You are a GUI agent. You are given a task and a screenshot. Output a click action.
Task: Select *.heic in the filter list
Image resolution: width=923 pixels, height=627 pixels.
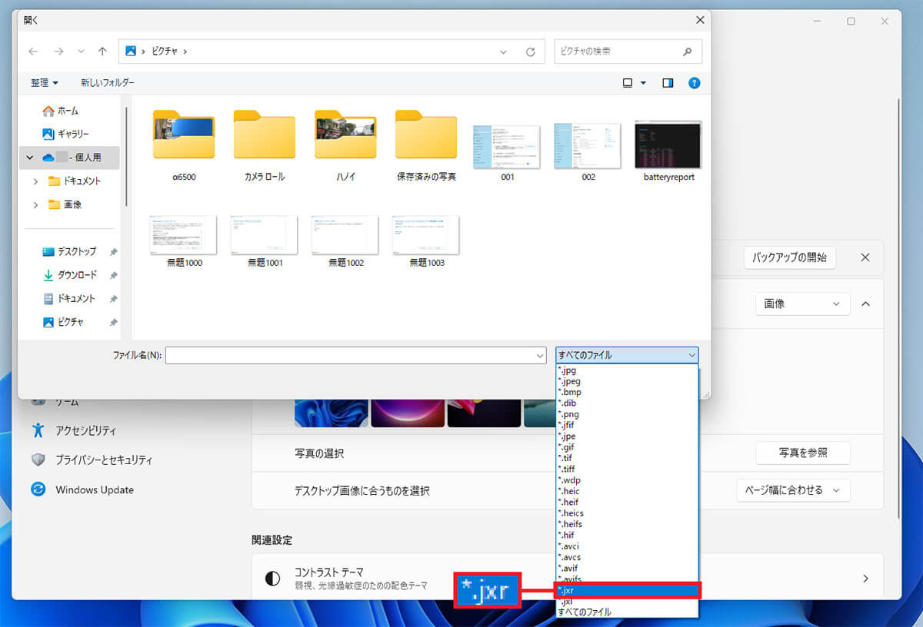pos(626,491)
